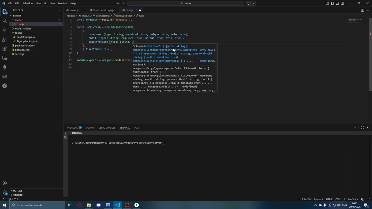Viewport: 372px width, 209px height.
Task: Go forward using title bar arrow
Action: 124,3
